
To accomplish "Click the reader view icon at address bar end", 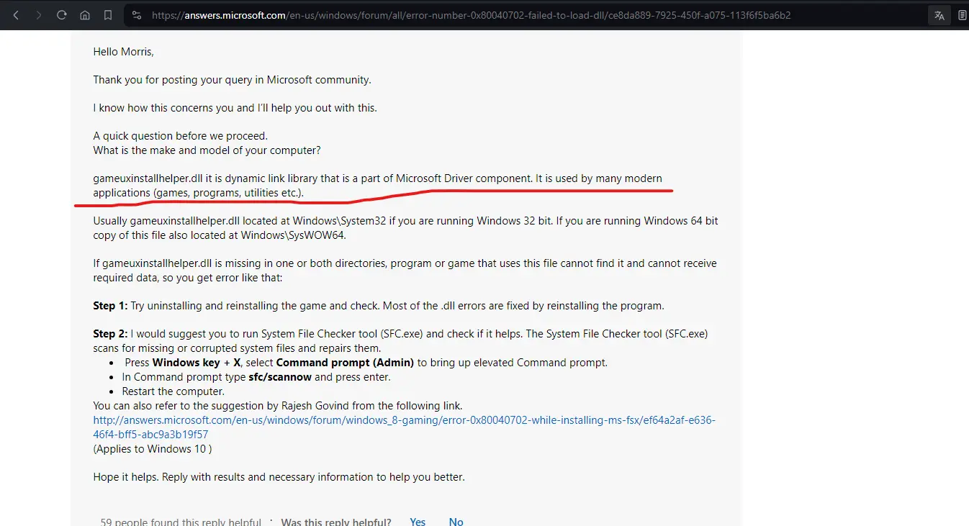I will pos(963,15).
